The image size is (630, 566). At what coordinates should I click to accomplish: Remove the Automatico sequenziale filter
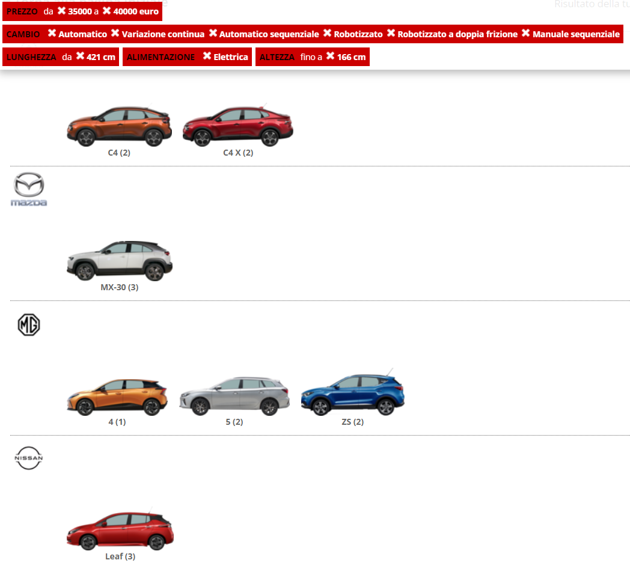213,33
